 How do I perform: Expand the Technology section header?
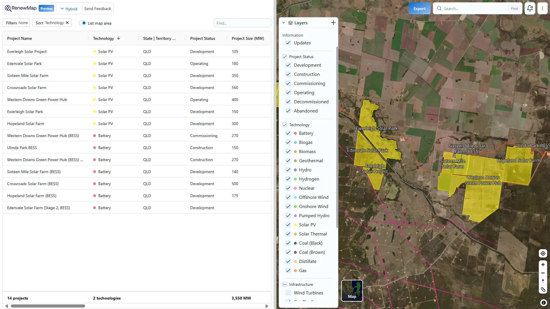299,124
